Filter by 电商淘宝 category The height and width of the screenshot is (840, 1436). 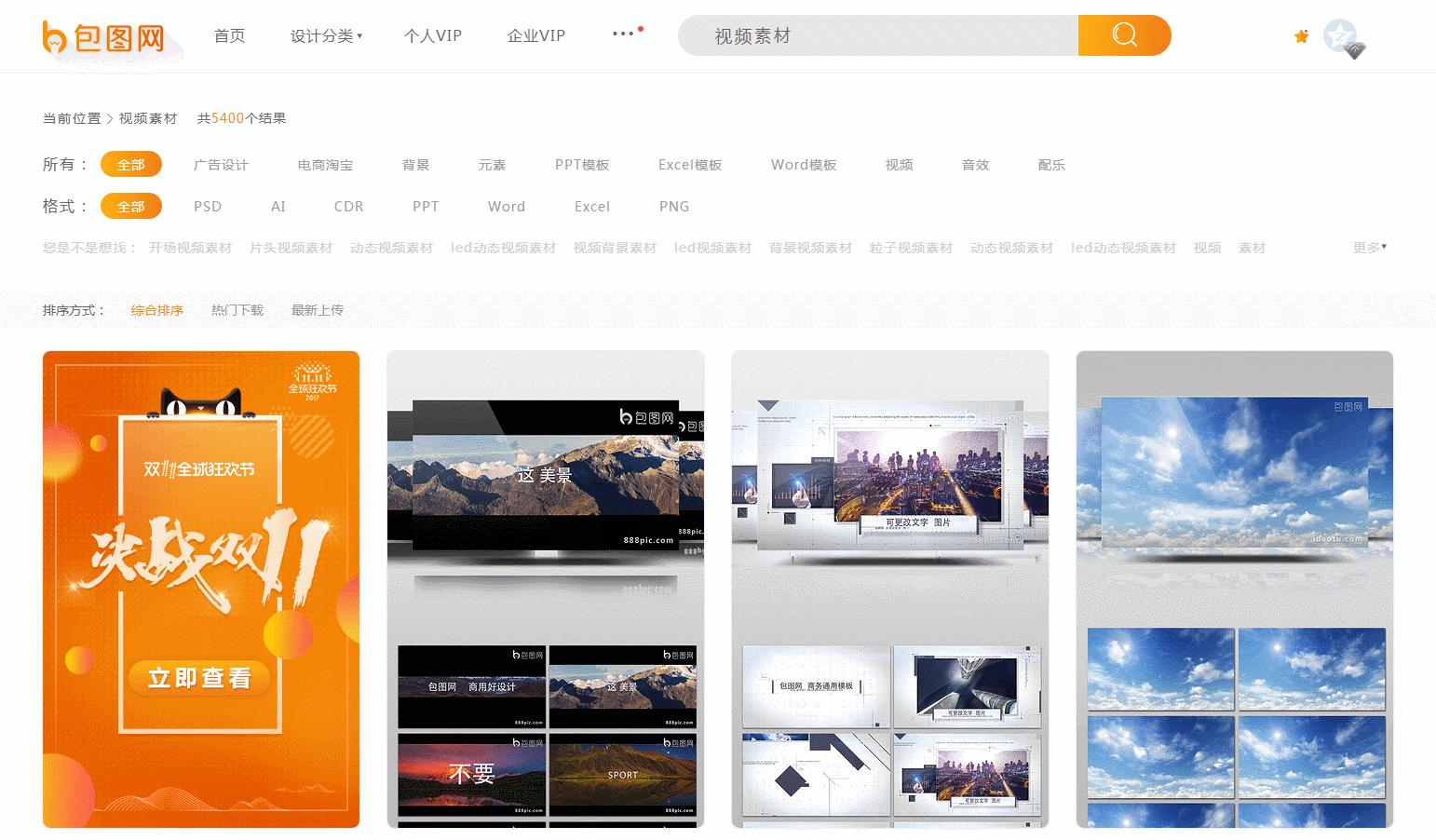[325, 165]
